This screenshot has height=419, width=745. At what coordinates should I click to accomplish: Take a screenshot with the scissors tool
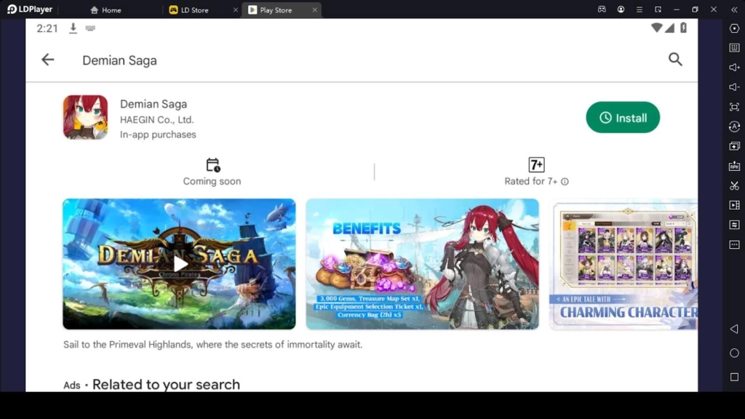click(x=733, y=185)
